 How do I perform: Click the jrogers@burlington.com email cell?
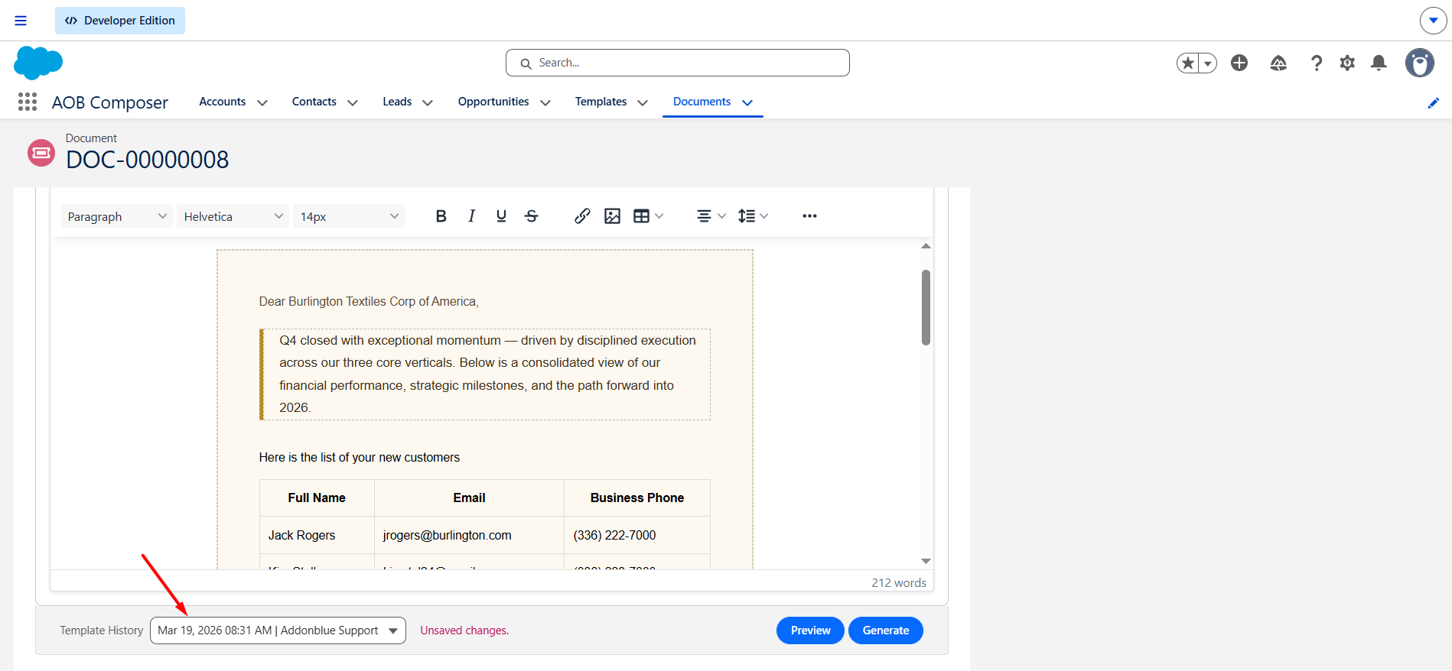pos(469,535)
